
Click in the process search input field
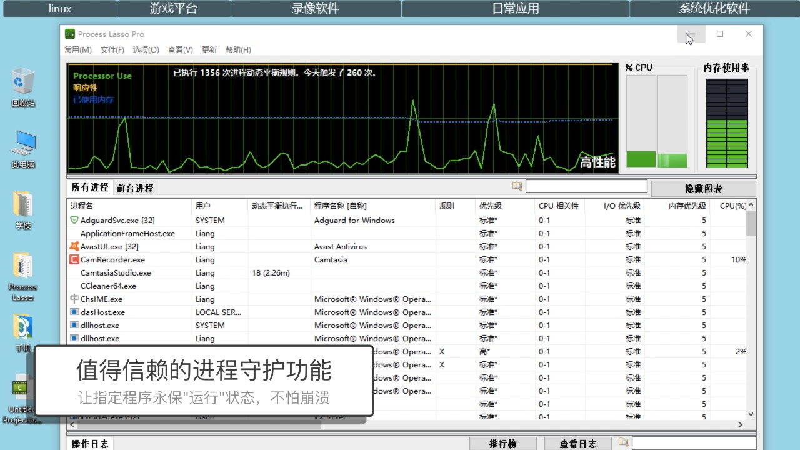coord(586,186)
